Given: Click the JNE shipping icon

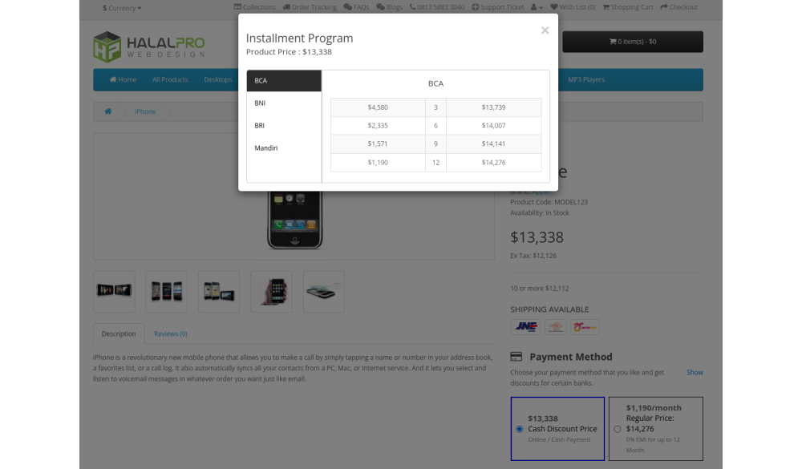Looking at the screenshot, I should pos(526,327).
